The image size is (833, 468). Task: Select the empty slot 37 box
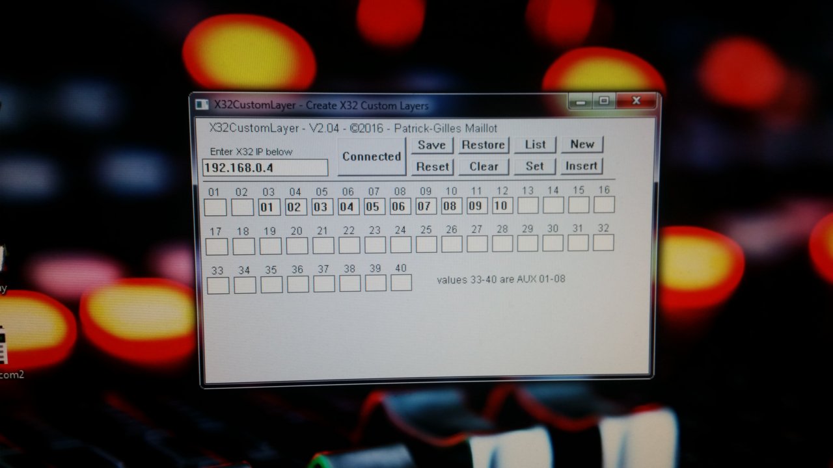tap(323, 283)
